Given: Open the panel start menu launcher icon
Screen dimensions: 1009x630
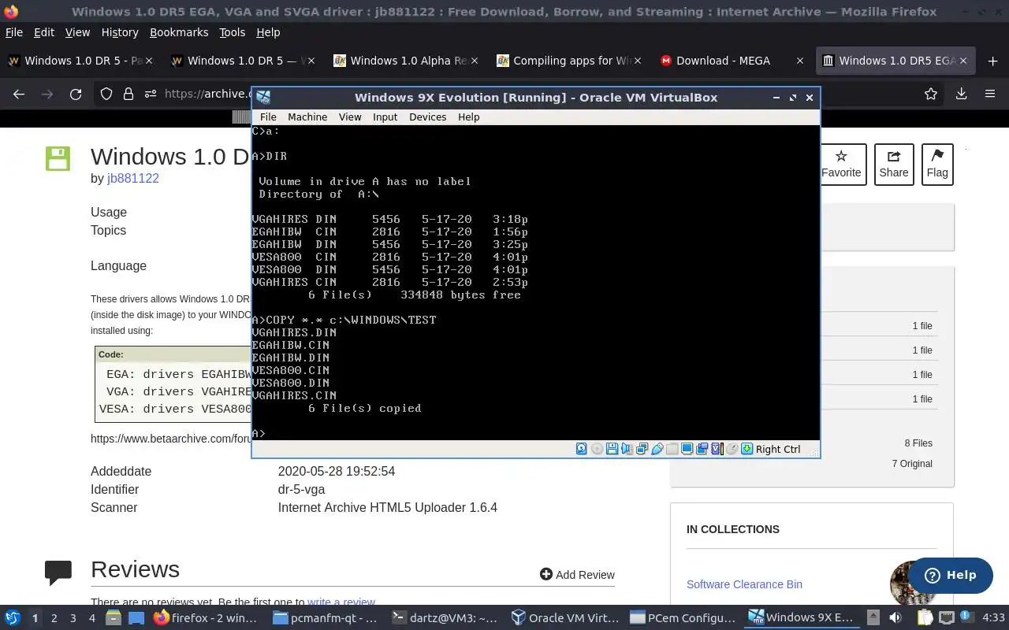Looking at the screenshot, I should click(13, 618).
